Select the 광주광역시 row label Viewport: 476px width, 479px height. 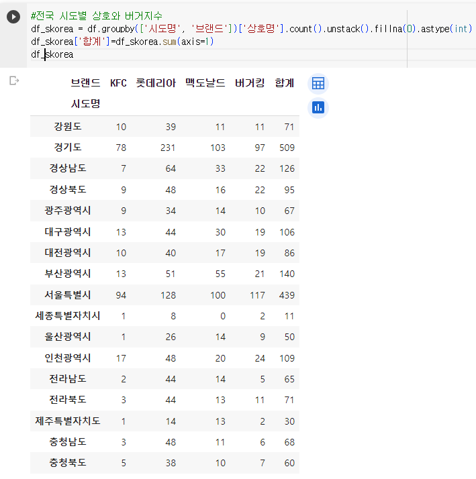click(x=68, y=210)
